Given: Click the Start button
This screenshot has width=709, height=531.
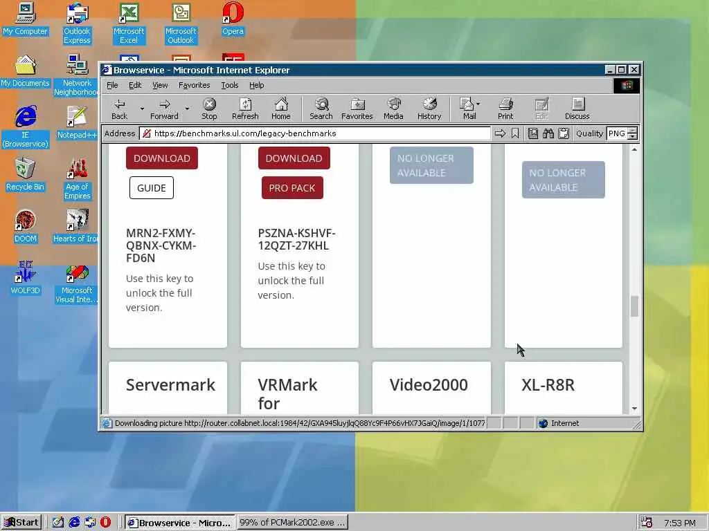Looking at the screenshot, I should click(x=21, y=523).
